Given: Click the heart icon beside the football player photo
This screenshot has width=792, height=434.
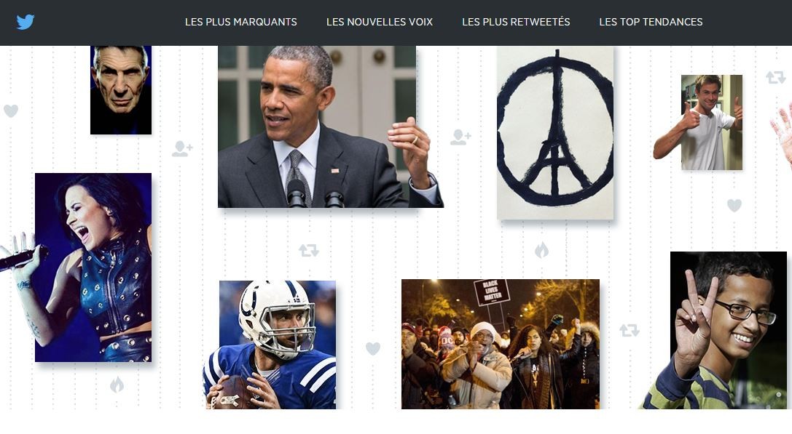Looking at the screenshot, I should pyautogui.click(x=373, y=348).
